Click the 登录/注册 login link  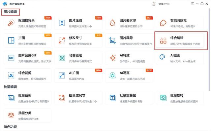click(164, 4)
